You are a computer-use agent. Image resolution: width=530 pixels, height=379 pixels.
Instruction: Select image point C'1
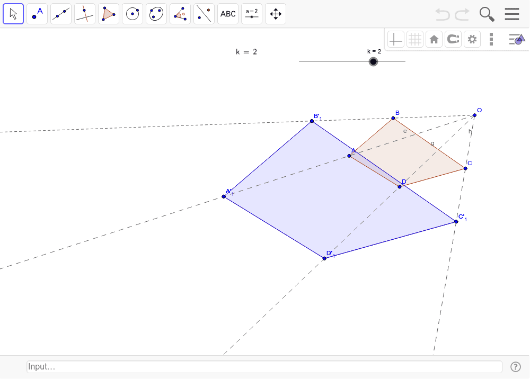456,222
